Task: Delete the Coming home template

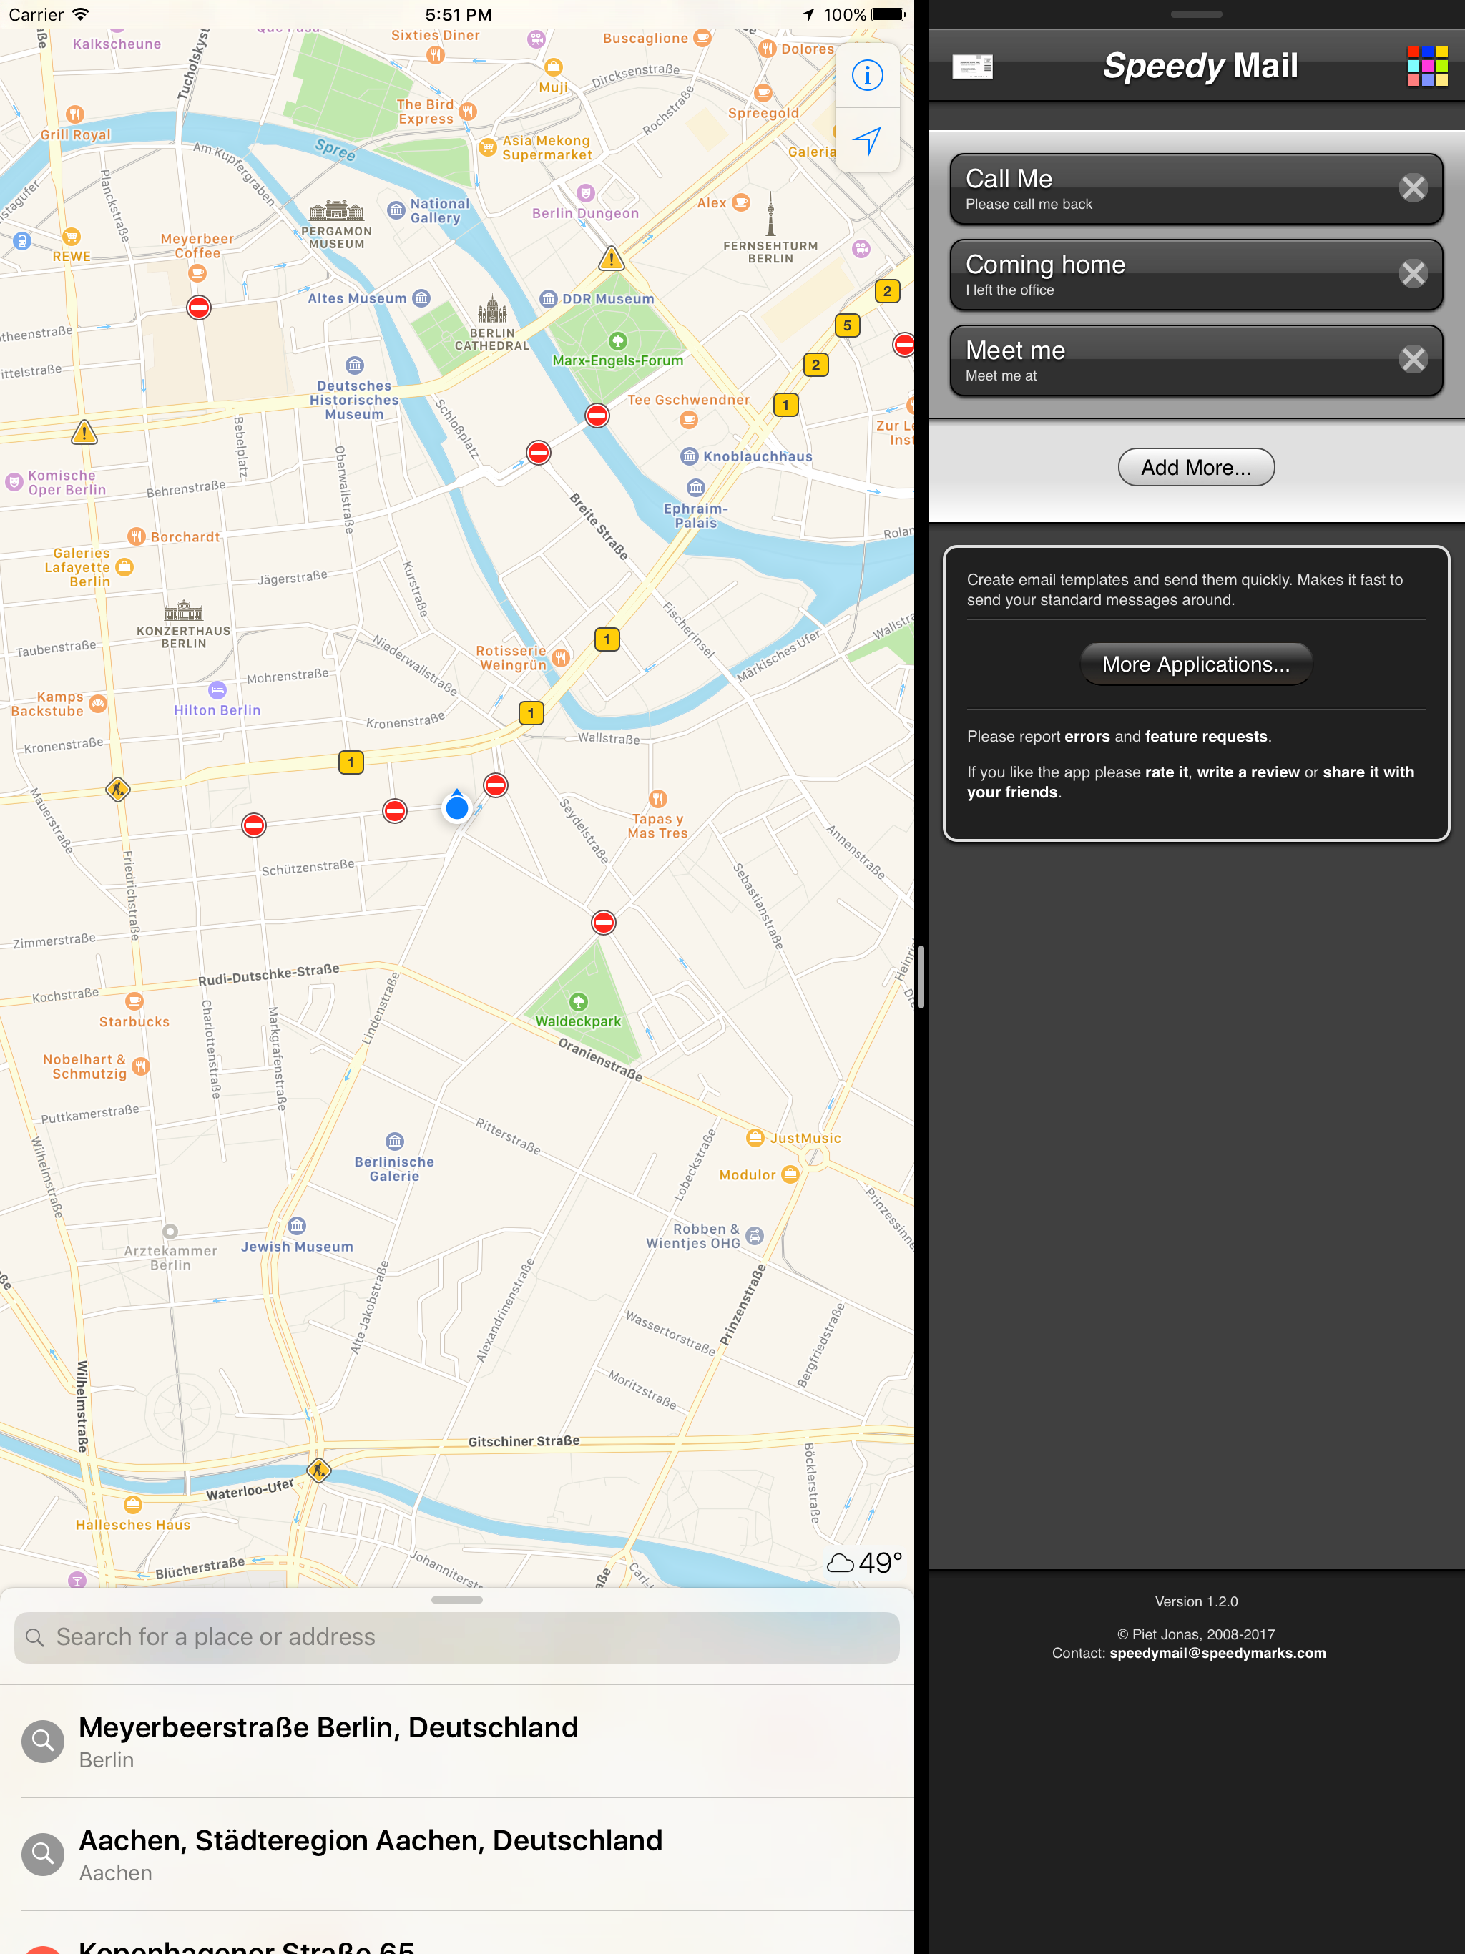Action: pyautogui.click(x=1413, y=274)
